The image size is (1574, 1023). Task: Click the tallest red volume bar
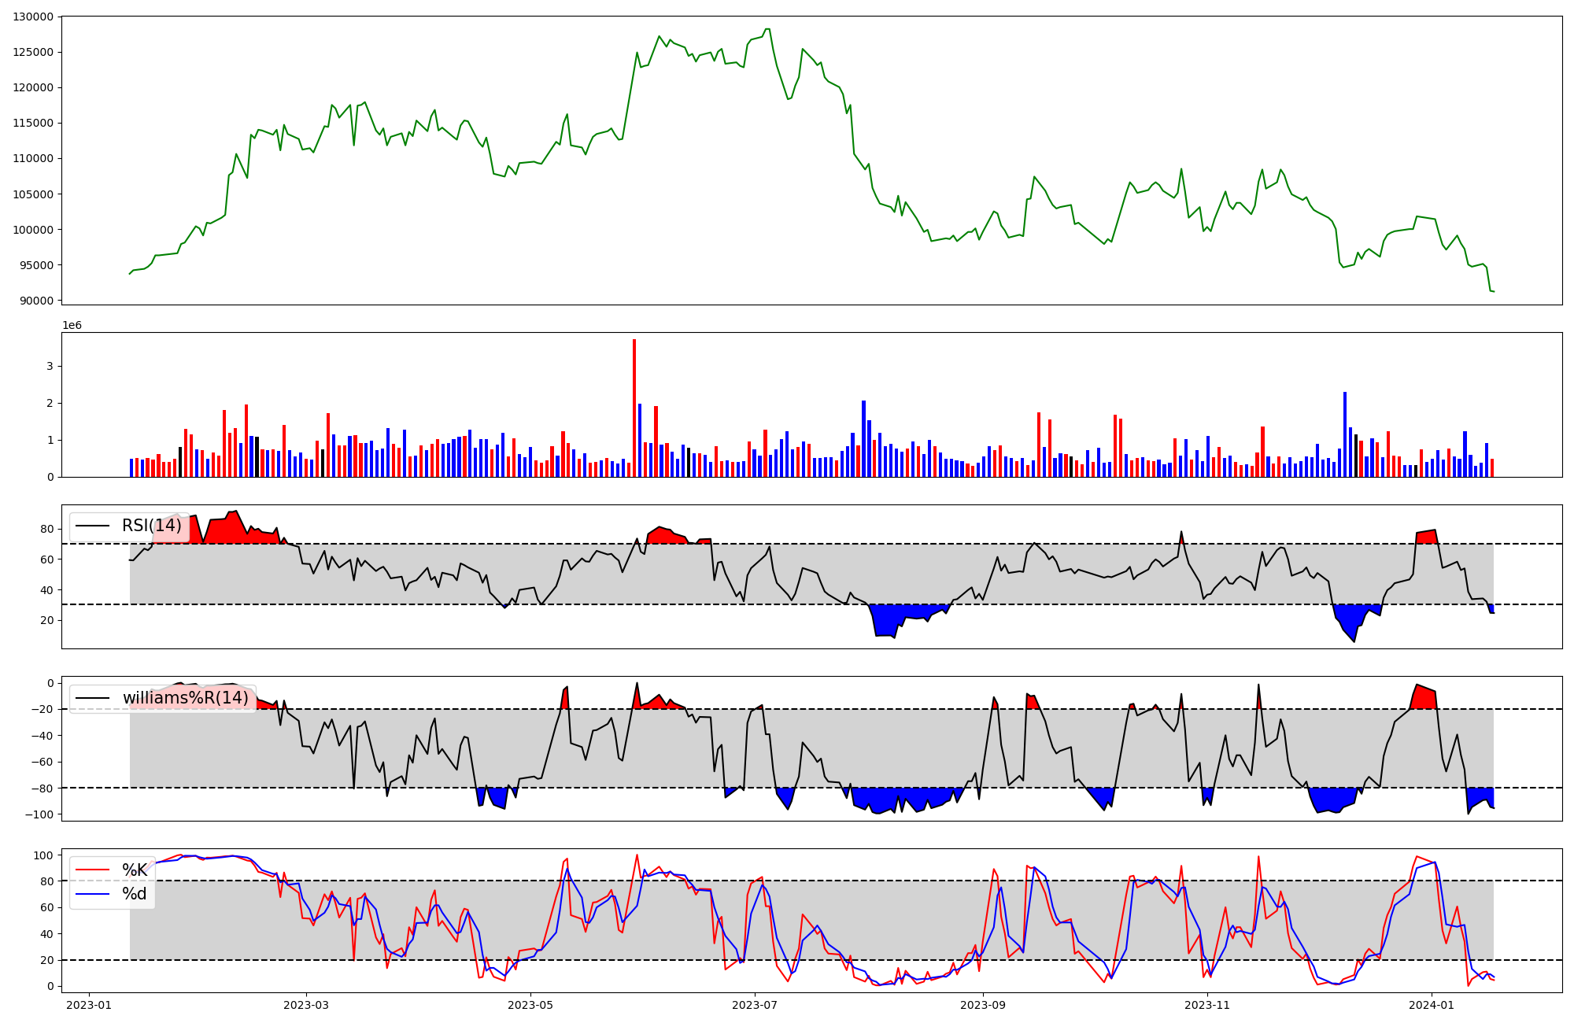click(634, 408)
